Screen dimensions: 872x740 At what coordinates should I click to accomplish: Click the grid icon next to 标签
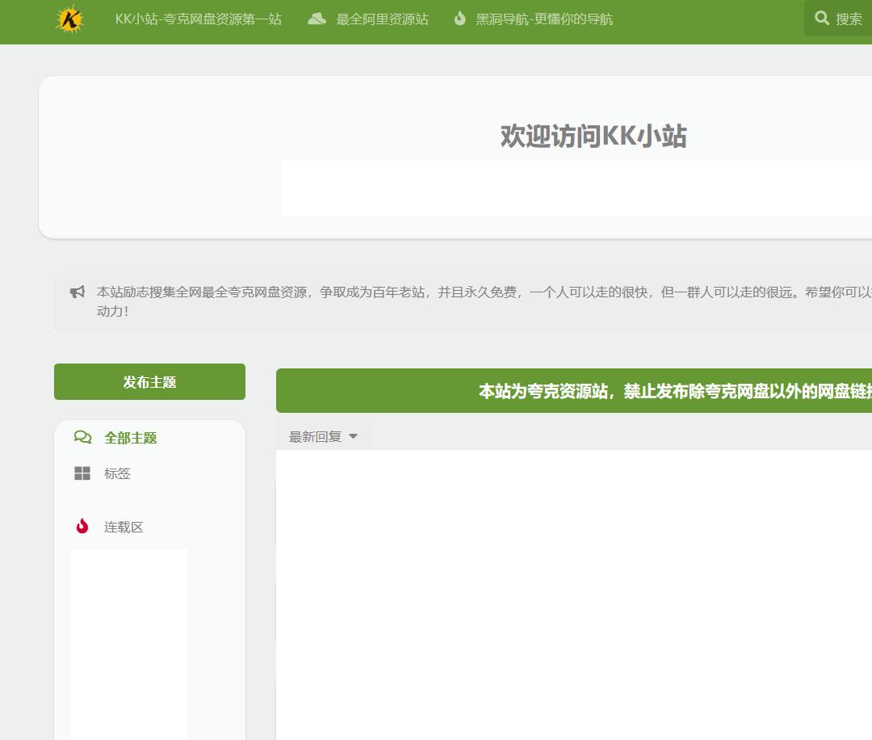coord(82,473)
